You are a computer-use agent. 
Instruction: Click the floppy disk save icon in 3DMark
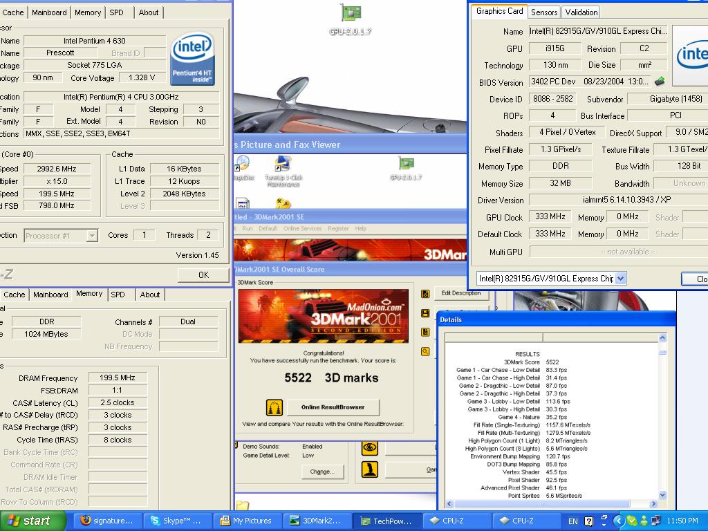[425, 313]
